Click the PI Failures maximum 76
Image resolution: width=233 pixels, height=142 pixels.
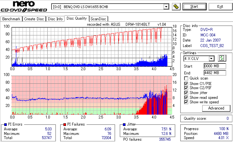[x=109, y=134]
